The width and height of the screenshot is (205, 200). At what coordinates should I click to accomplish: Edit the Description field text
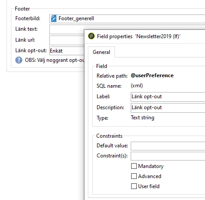(x=168, y=108)
